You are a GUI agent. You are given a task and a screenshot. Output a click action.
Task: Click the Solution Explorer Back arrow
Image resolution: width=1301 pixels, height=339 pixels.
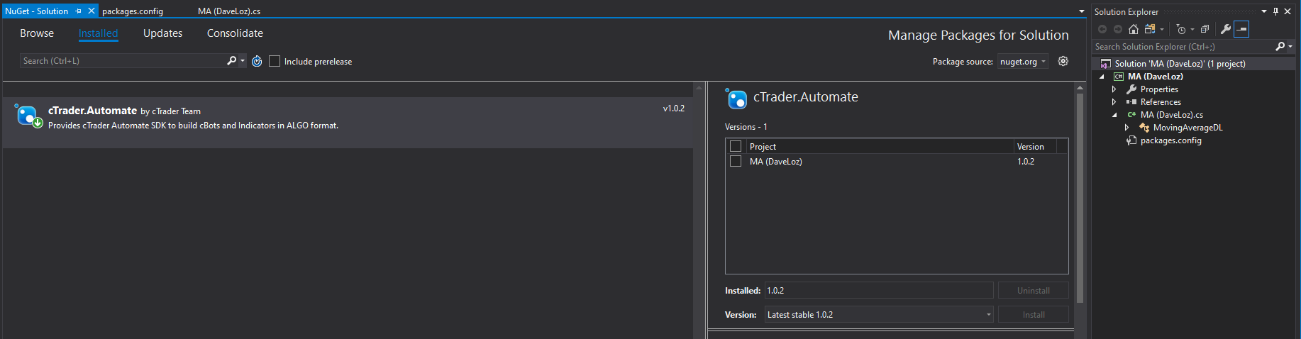pyautogui.click(x=1102, y=29)
